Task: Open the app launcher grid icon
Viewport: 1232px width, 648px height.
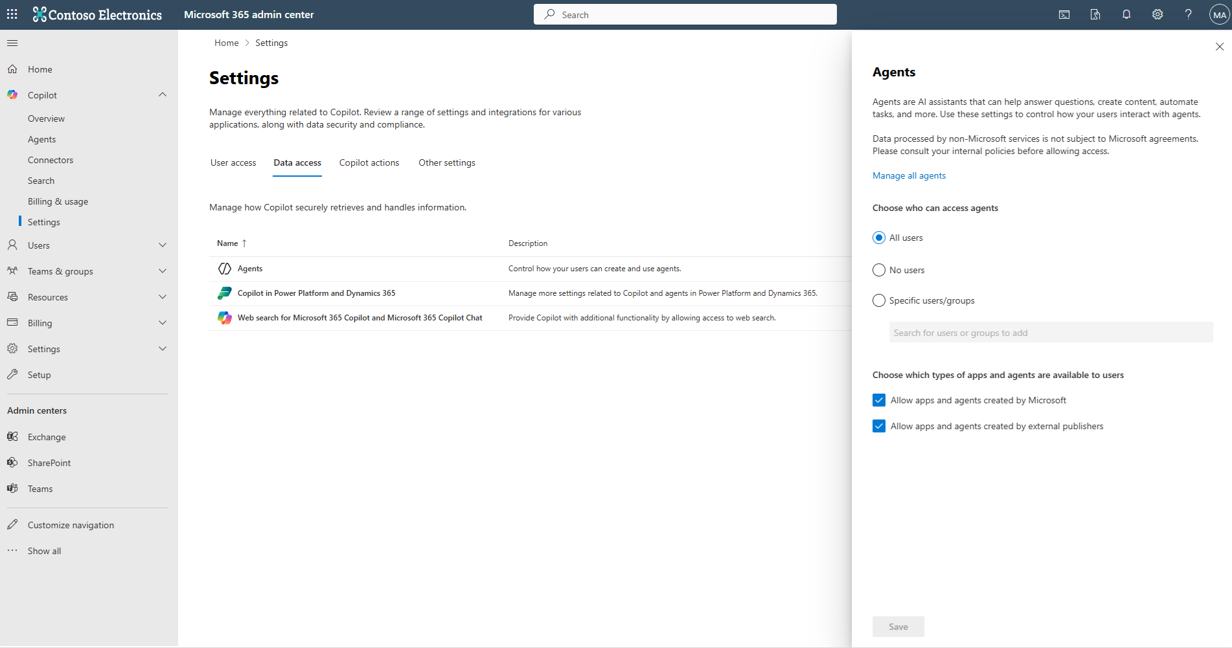Action: click(12, 14)
